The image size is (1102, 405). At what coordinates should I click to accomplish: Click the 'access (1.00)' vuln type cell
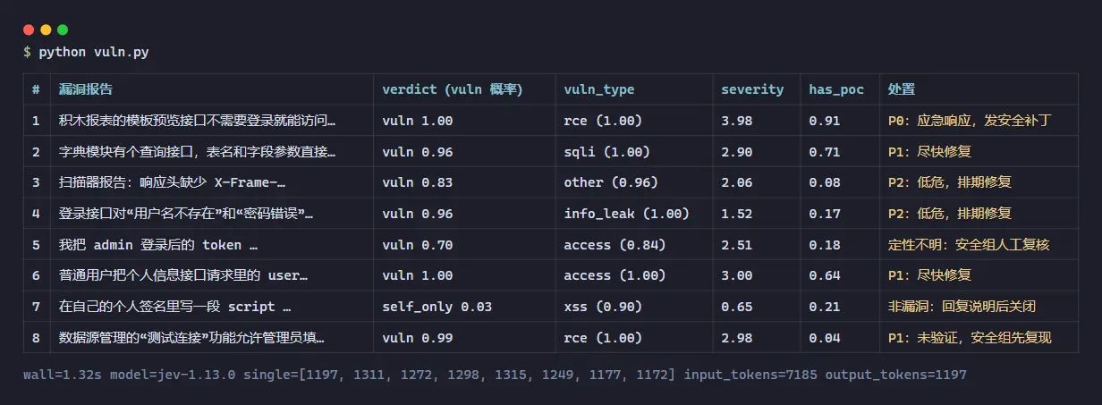pos(615,275)
